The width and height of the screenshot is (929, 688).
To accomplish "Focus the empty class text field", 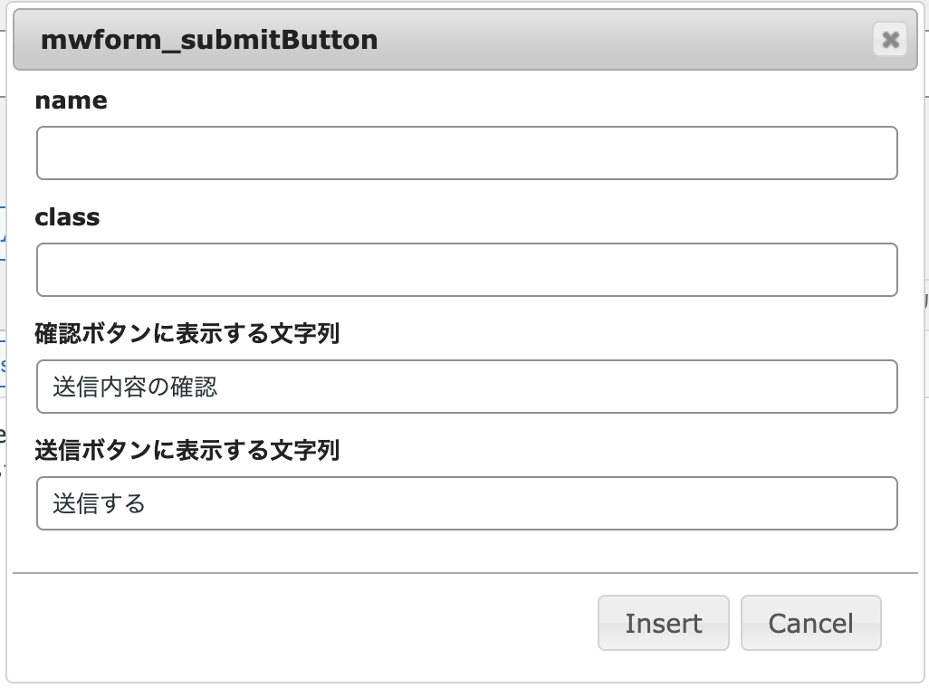I will [467, 270].
